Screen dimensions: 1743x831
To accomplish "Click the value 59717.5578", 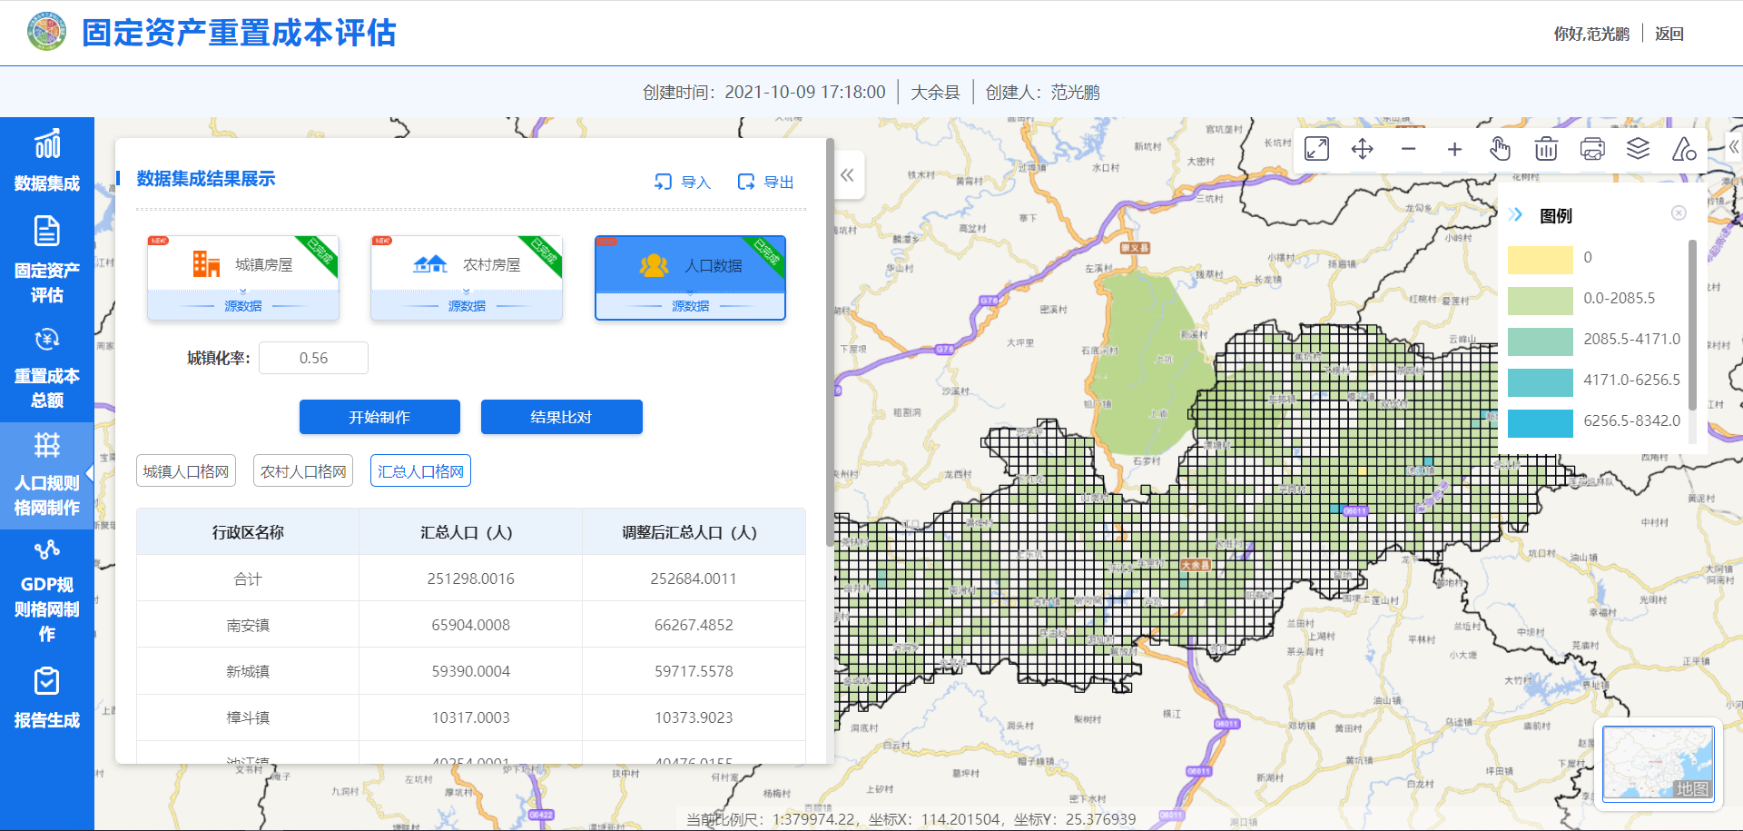I will coord(694,671).
